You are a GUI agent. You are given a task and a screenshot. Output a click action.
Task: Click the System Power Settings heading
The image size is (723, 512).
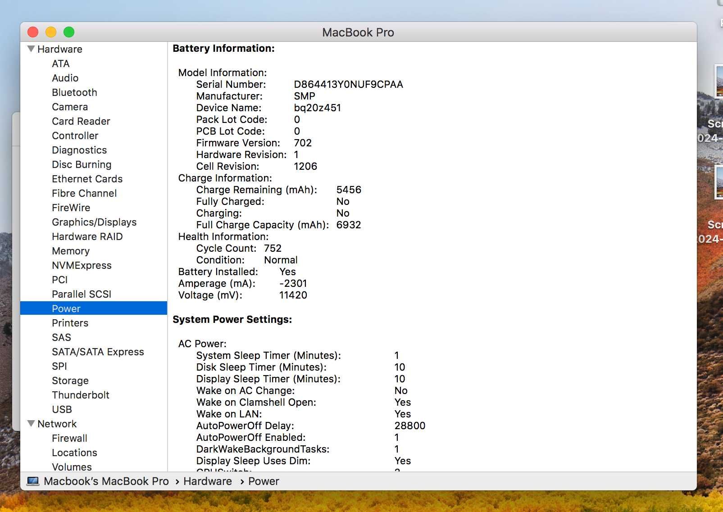[x=232, y=319]
